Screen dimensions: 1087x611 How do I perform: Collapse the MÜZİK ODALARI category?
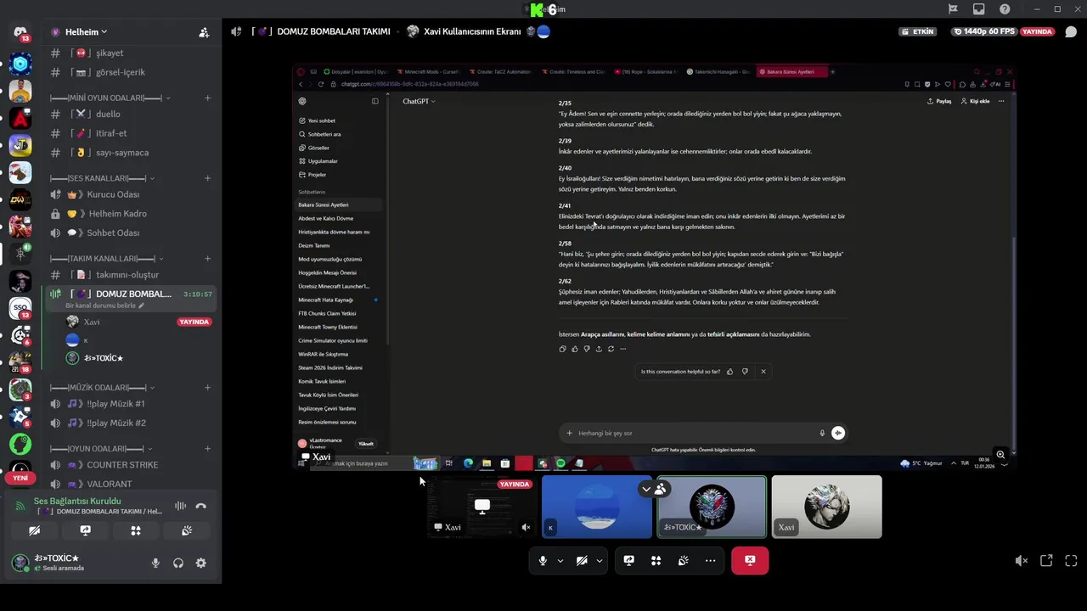click(x=102, y=388)
